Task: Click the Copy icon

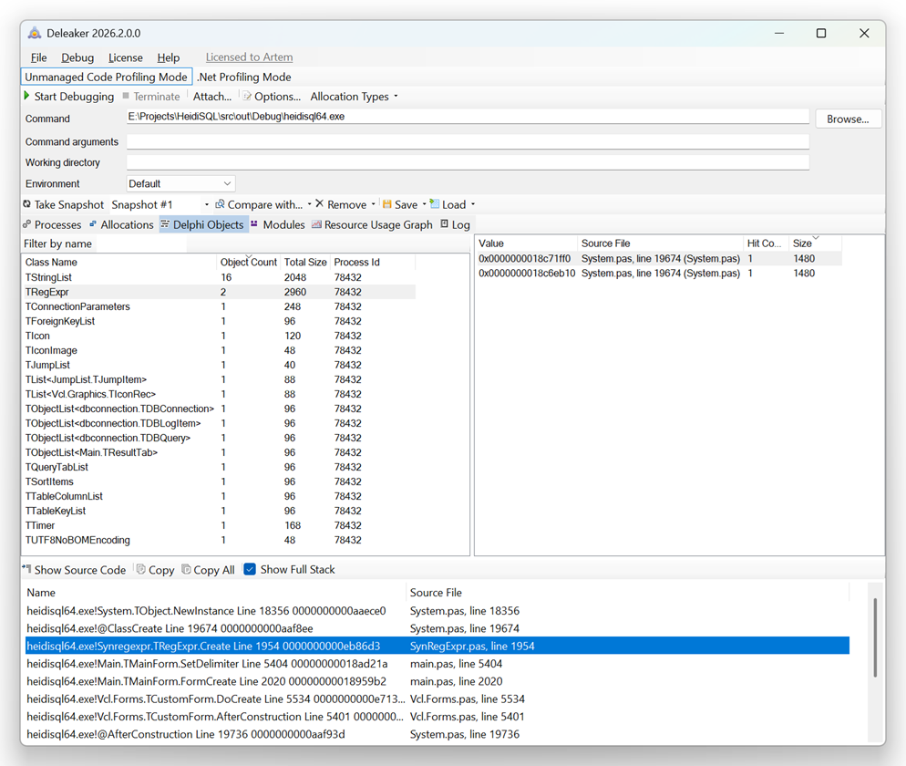Action: pyautogui.click(x=141, y=569)
